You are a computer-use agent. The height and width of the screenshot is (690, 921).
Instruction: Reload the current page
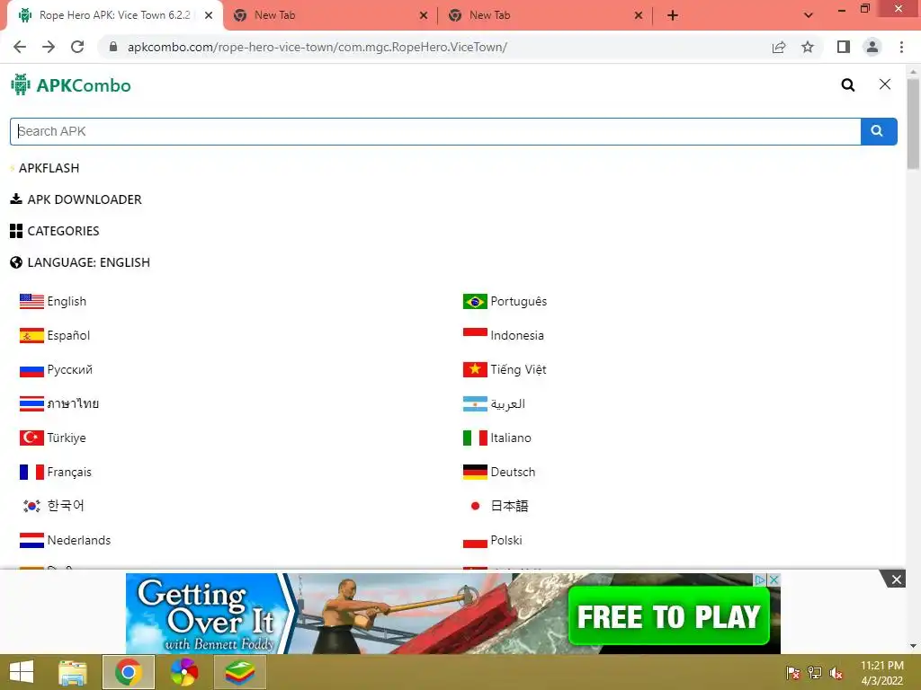coord(77,47)
